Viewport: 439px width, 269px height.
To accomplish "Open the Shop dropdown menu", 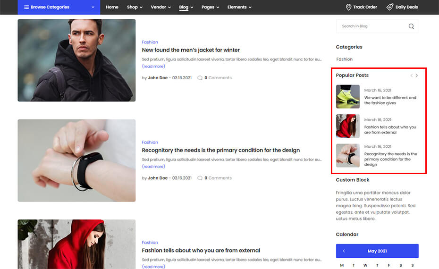I will coord(135,7).
